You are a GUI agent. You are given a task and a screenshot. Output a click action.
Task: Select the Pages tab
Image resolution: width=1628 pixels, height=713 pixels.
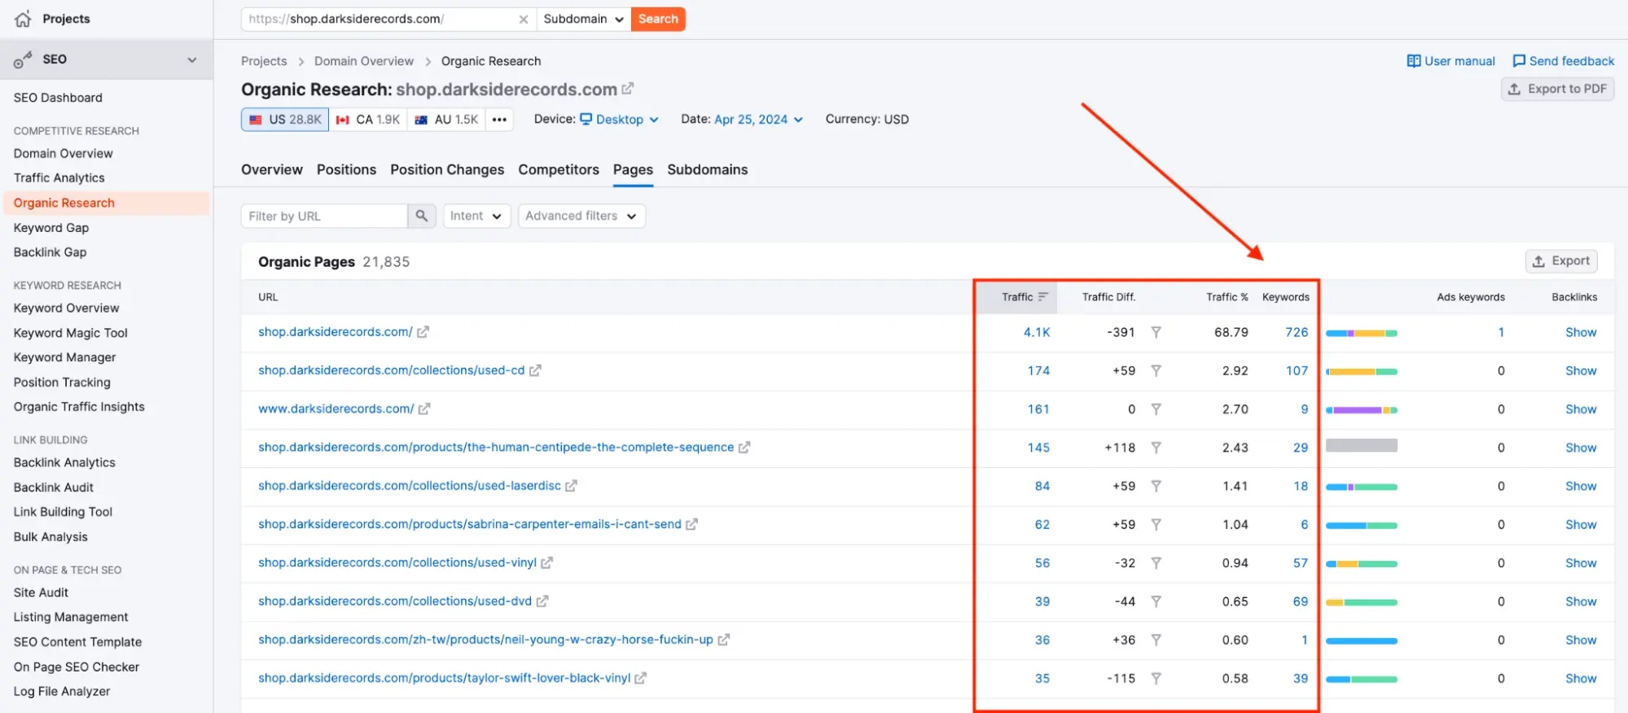(633, 170)
